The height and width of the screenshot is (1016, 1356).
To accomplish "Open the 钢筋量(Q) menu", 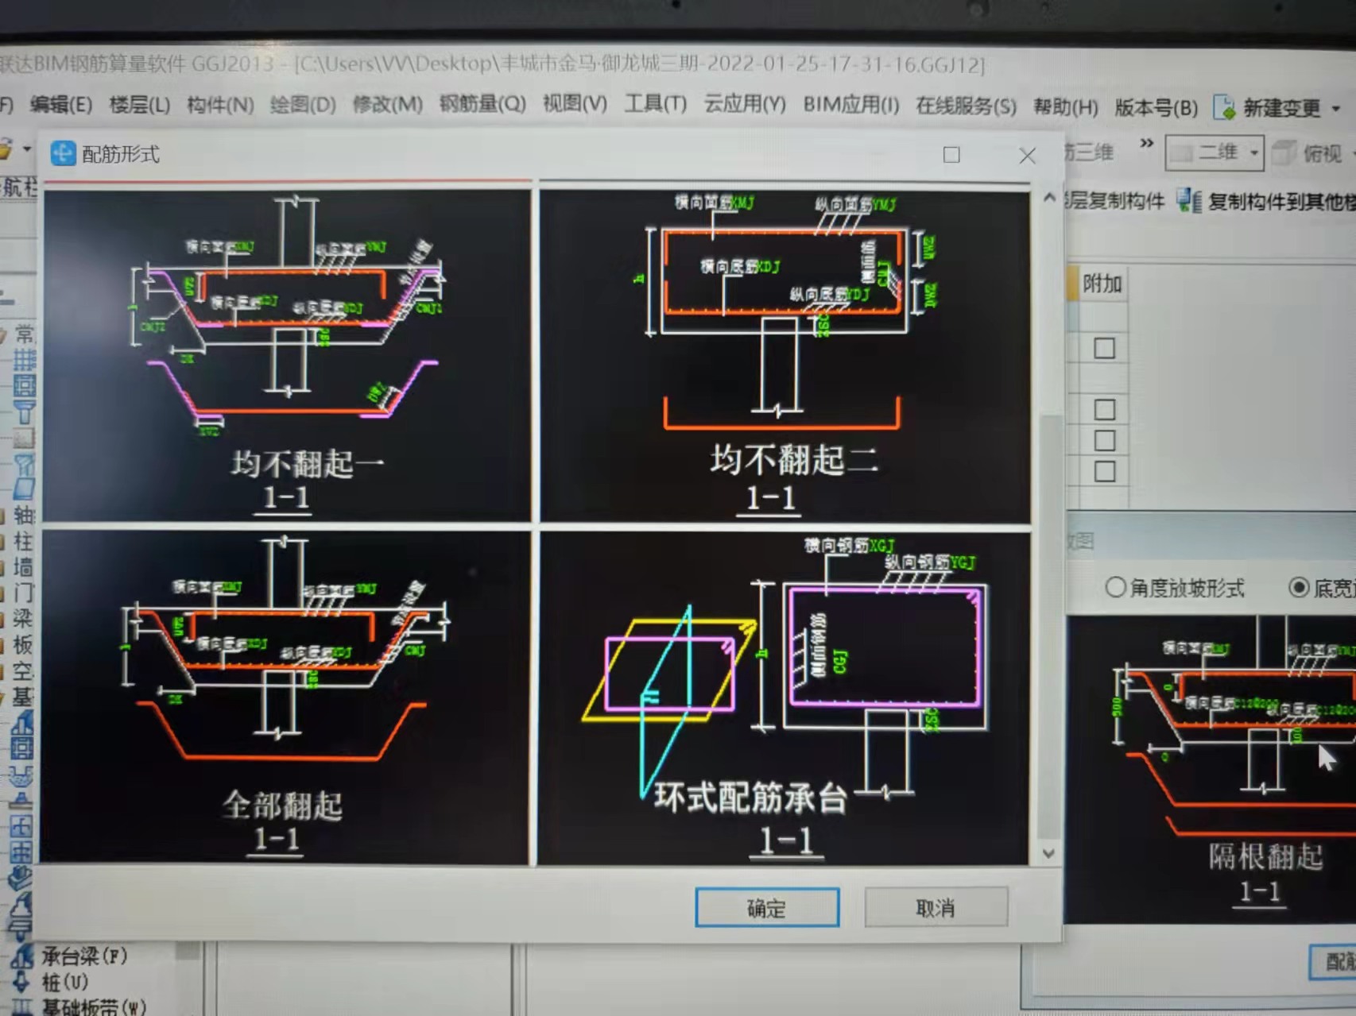I will pyautogui.click(x=482, y=104).
